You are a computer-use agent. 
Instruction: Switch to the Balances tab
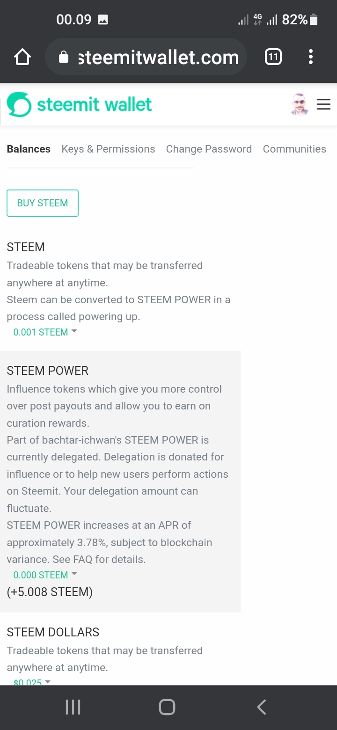29,149
